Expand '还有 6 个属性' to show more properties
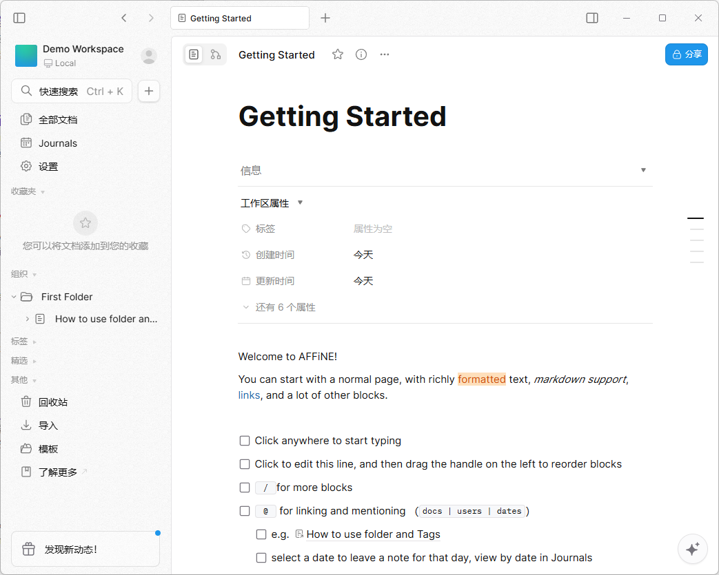 285,307
